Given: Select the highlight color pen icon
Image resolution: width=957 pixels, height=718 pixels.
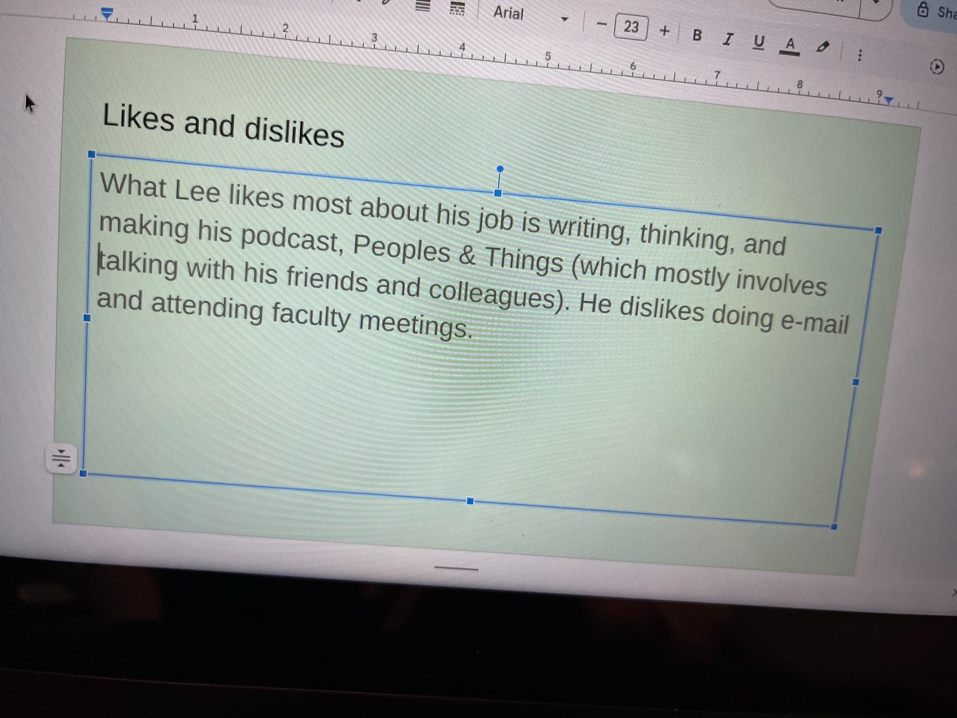Looking at the screenshot, I should coord(823,47).
